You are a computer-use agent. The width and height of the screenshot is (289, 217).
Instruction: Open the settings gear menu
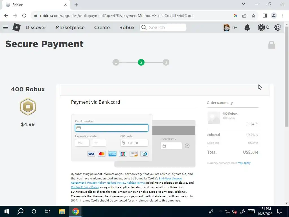[278, 27]
